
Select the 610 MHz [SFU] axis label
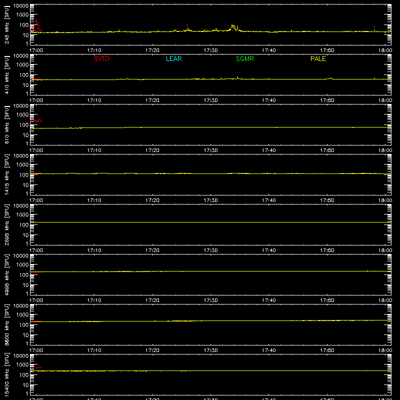tap(7, 124)
